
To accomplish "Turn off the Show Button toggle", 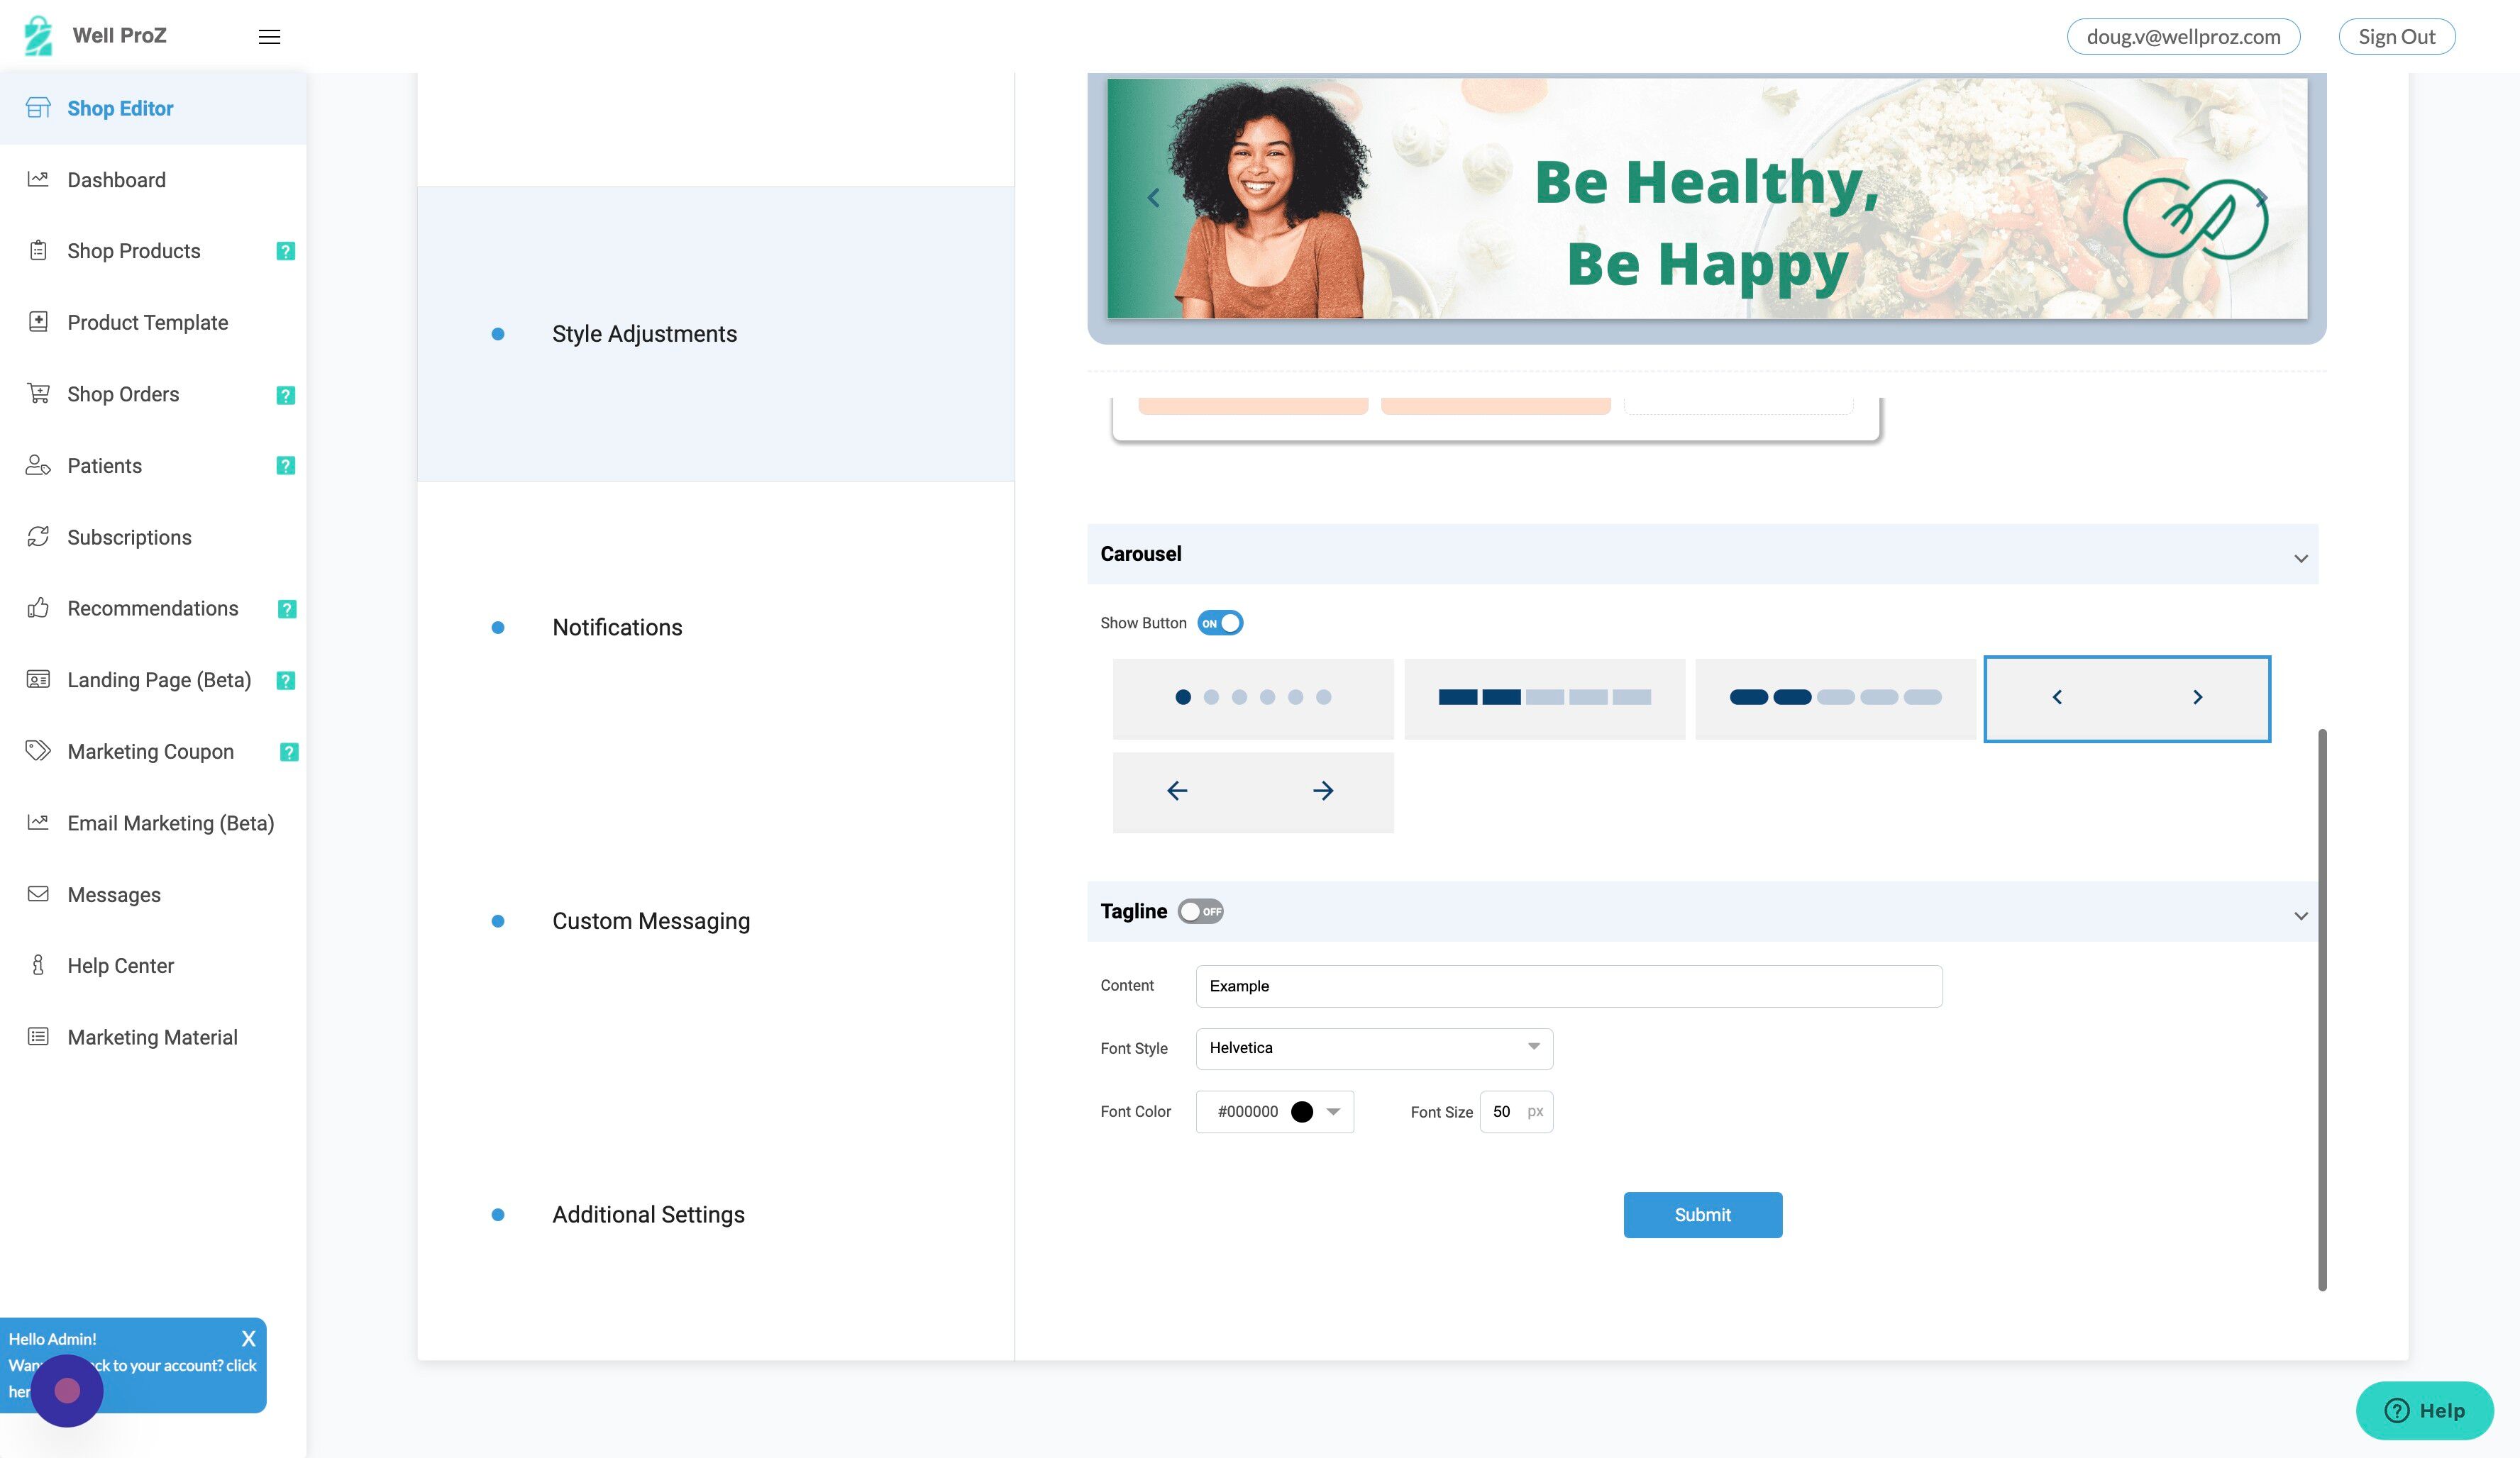I will tap(1220, 623).
